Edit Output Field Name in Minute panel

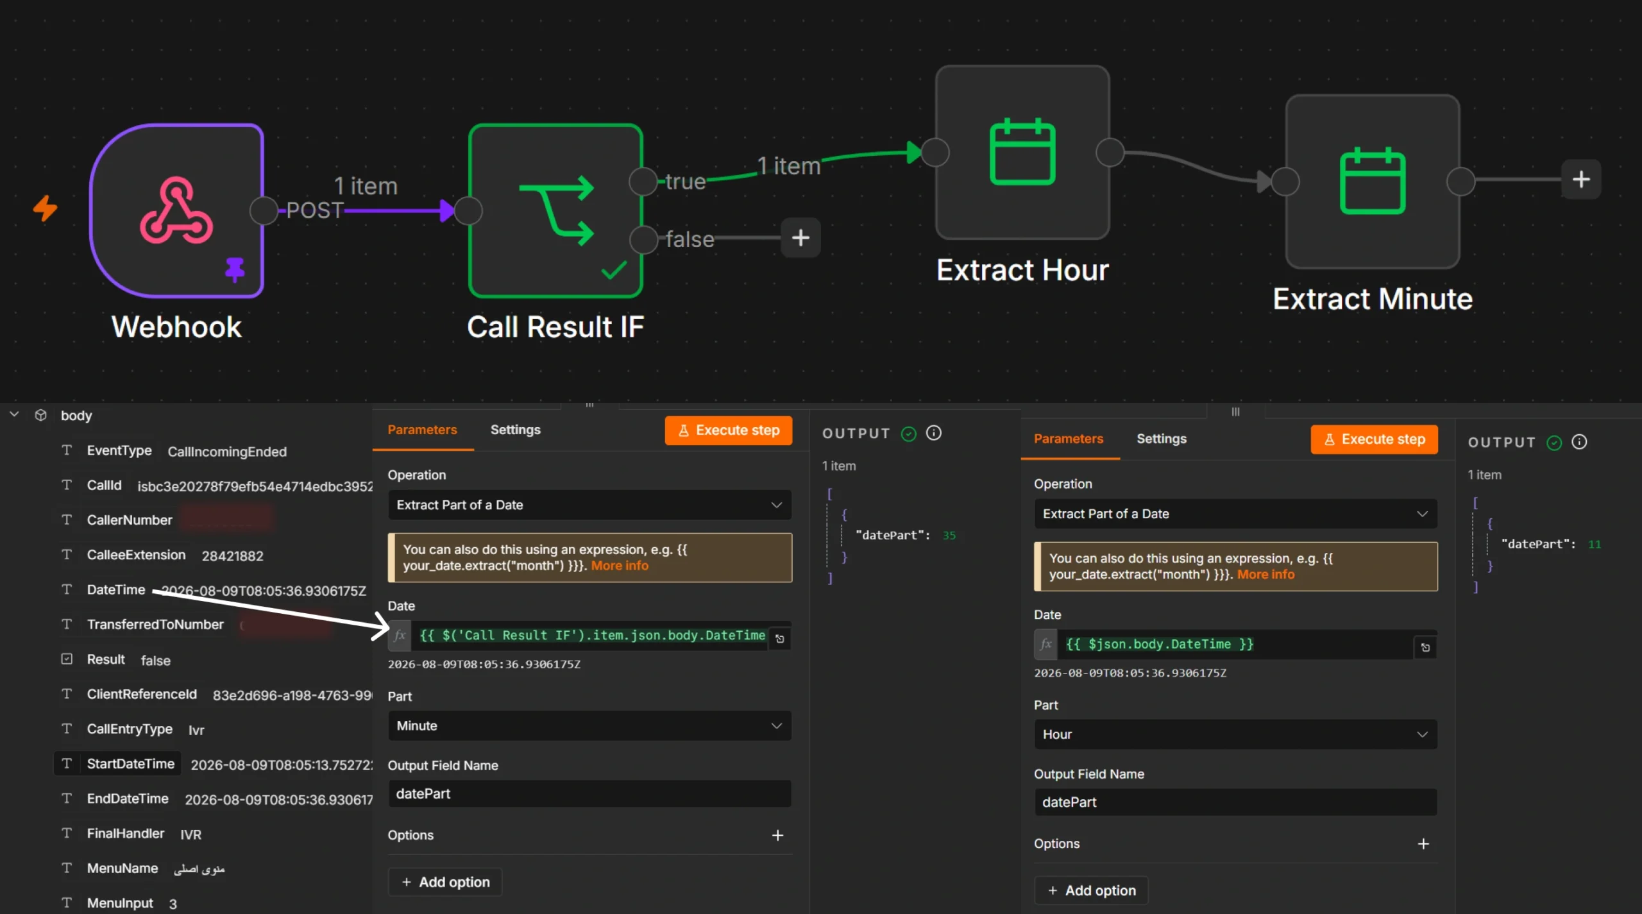click(589, 793)
